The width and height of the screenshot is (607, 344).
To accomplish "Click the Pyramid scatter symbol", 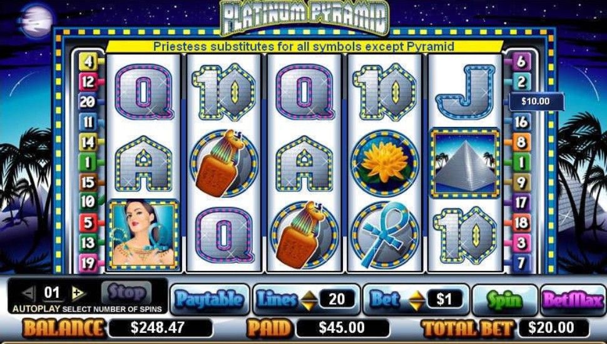I will [x=465, y=163].
